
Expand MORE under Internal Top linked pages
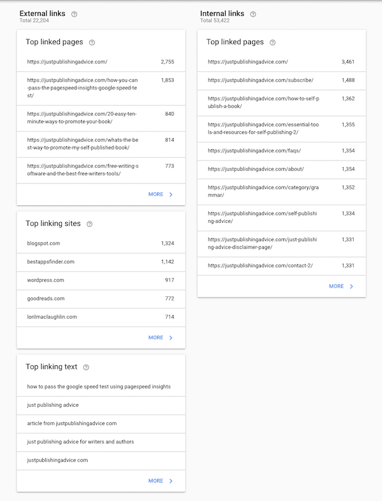tap(336, 286)
